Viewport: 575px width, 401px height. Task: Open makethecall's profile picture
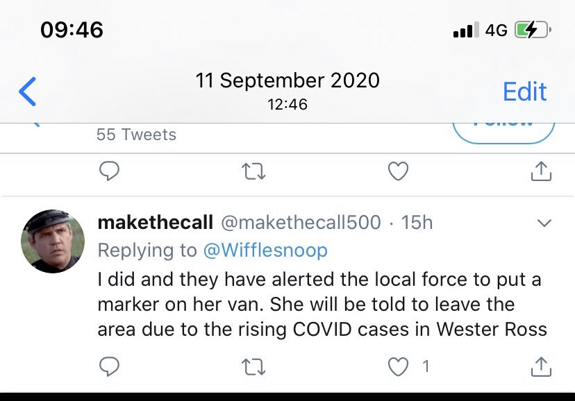coord(53,240)
